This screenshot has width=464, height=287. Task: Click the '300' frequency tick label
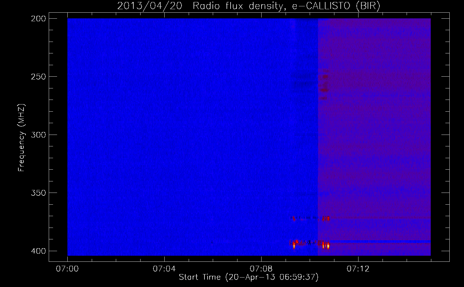coord(38,135)
